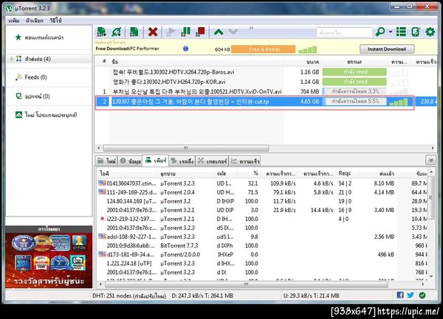
Task: Expand the Torrents (4) sidebar tree arrow
Action: pyautogui.click(x=12, y=59)
